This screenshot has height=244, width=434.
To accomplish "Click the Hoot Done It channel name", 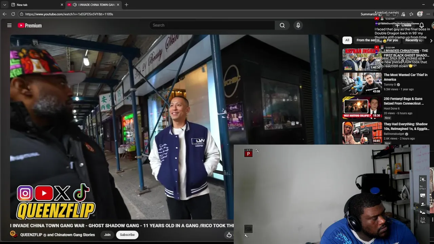I will pos(392,108).
